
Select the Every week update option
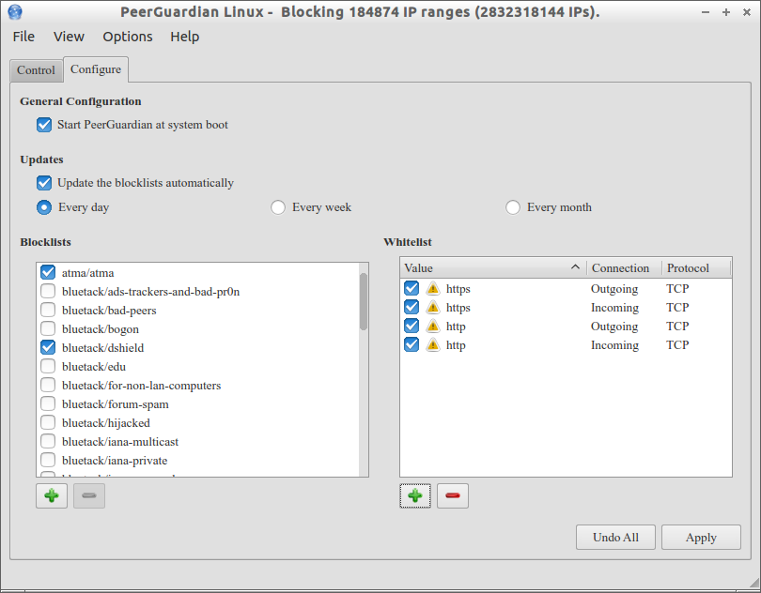[278, 207]
